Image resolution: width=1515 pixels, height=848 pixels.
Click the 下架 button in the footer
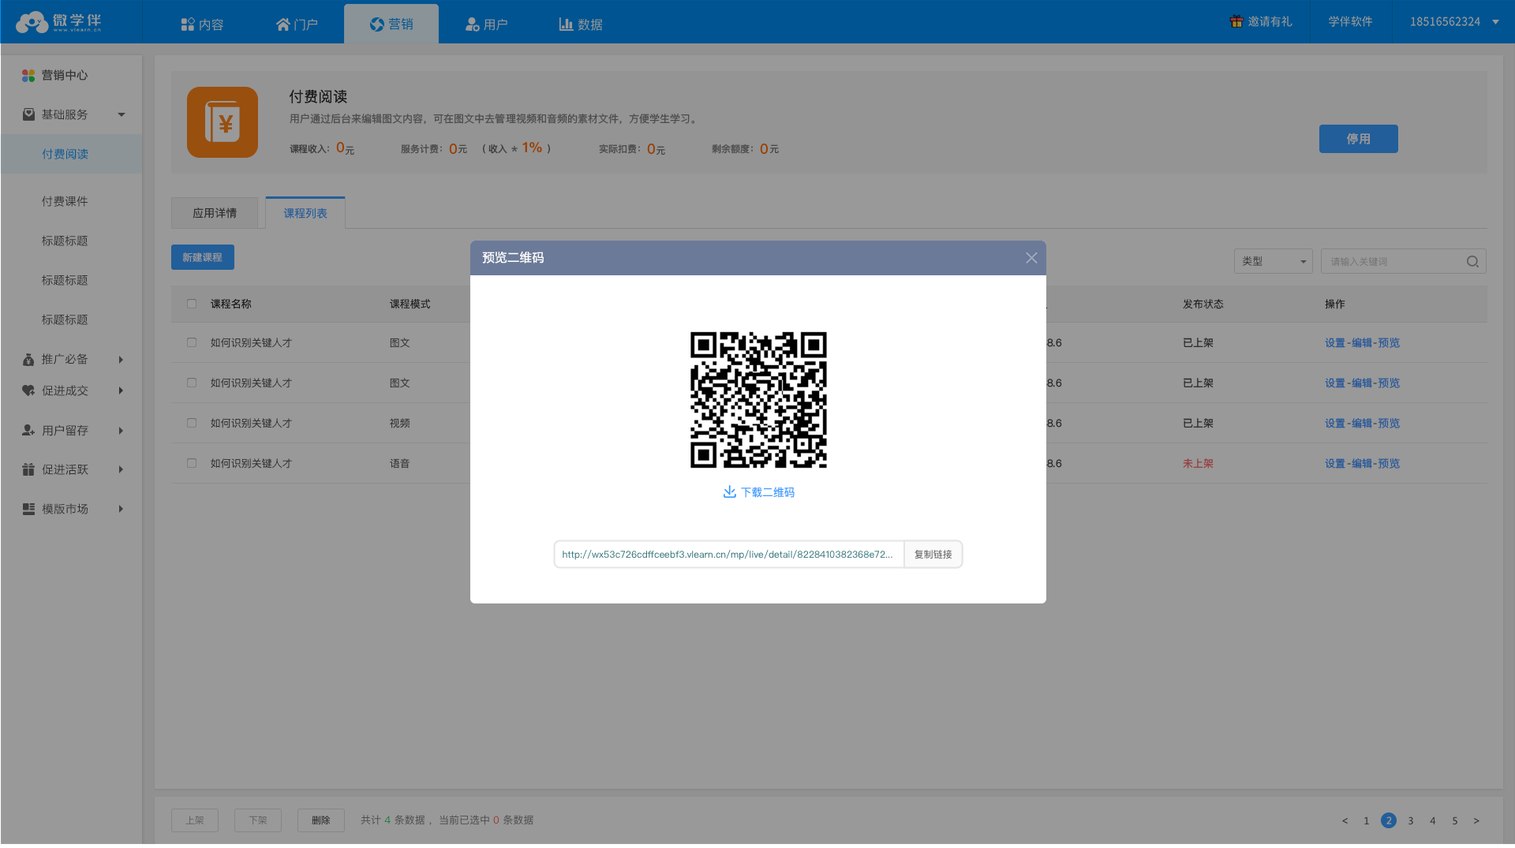[258, 820]
